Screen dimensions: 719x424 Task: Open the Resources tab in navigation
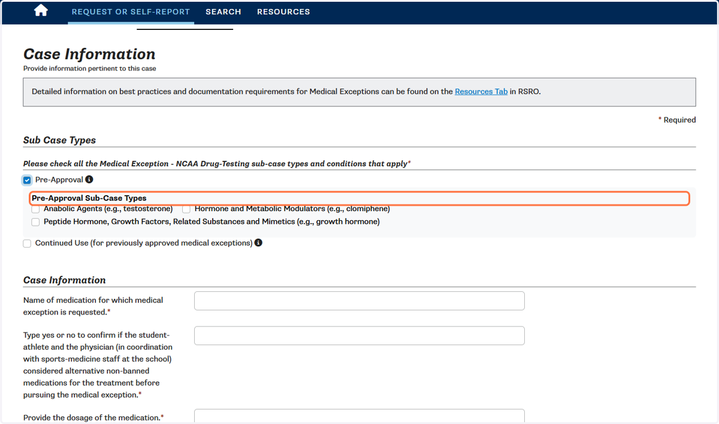(x=283, y=12)
